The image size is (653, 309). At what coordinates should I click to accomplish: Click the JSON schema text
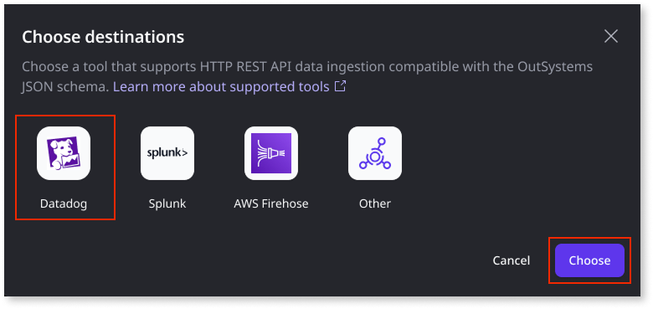pyautogui.click(x=65, y=87)
